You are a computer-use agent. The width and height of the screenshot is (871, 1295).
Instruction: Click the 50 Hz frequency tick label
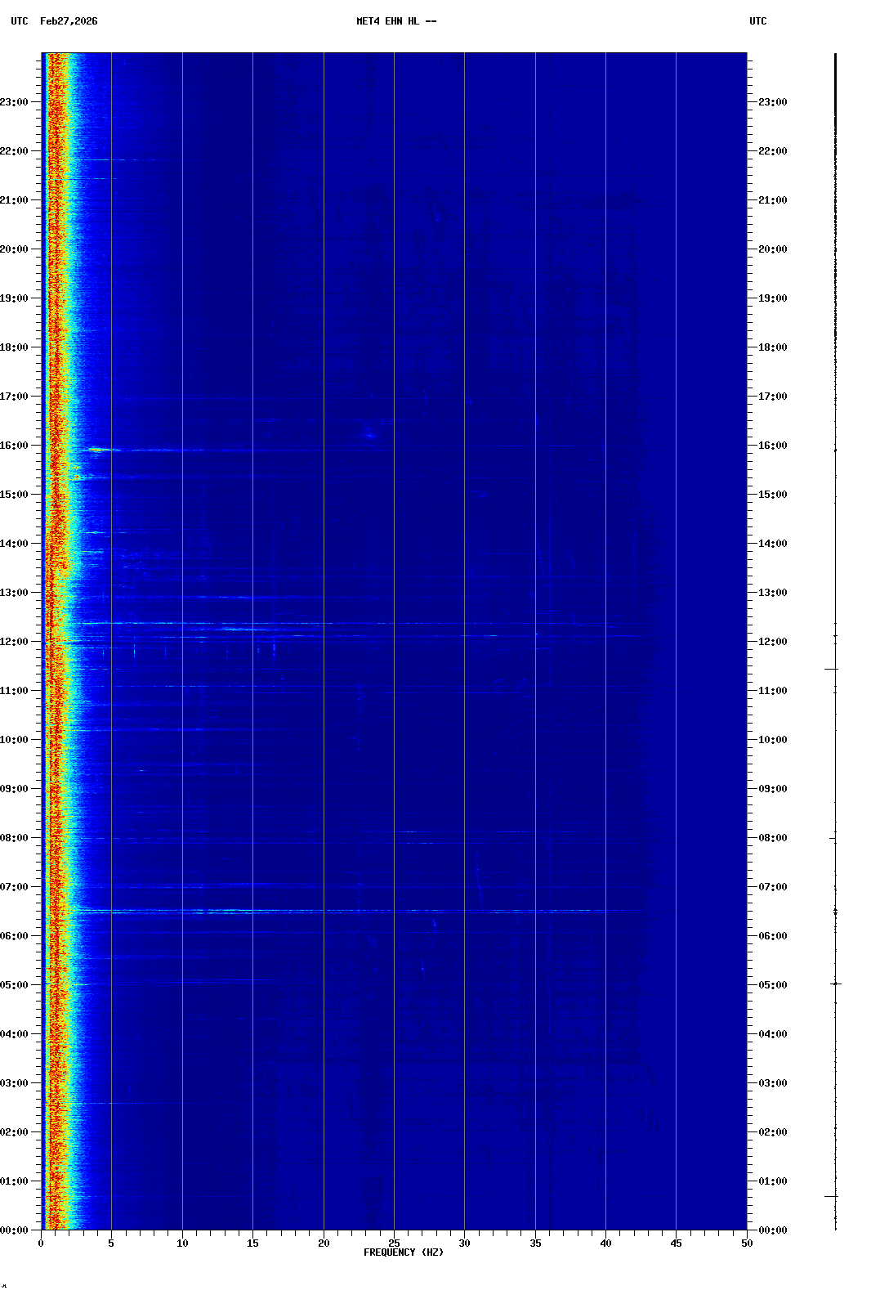pos(747,1243)
